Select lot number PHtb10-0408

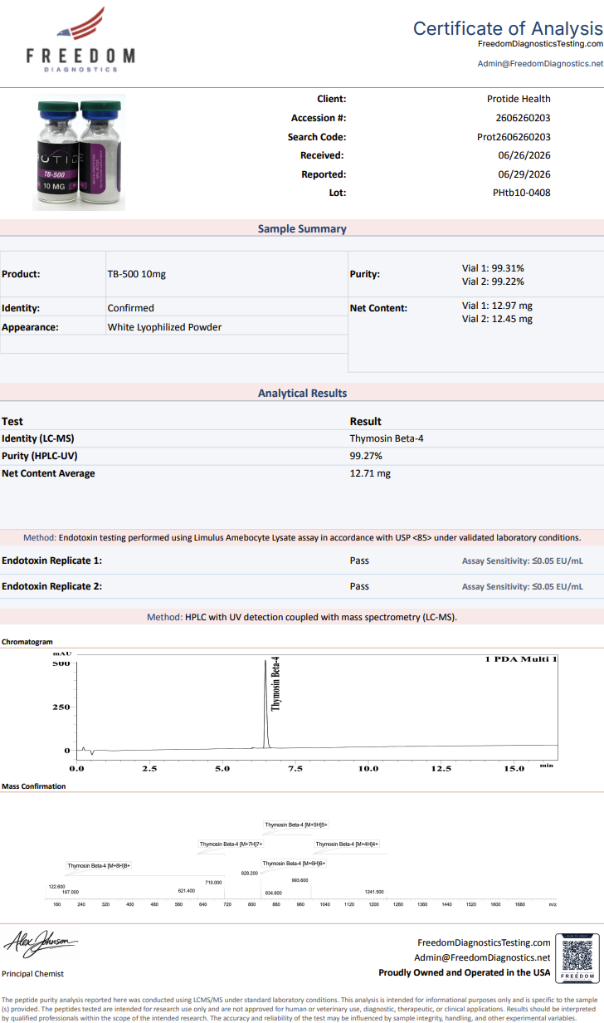point(521,193)
